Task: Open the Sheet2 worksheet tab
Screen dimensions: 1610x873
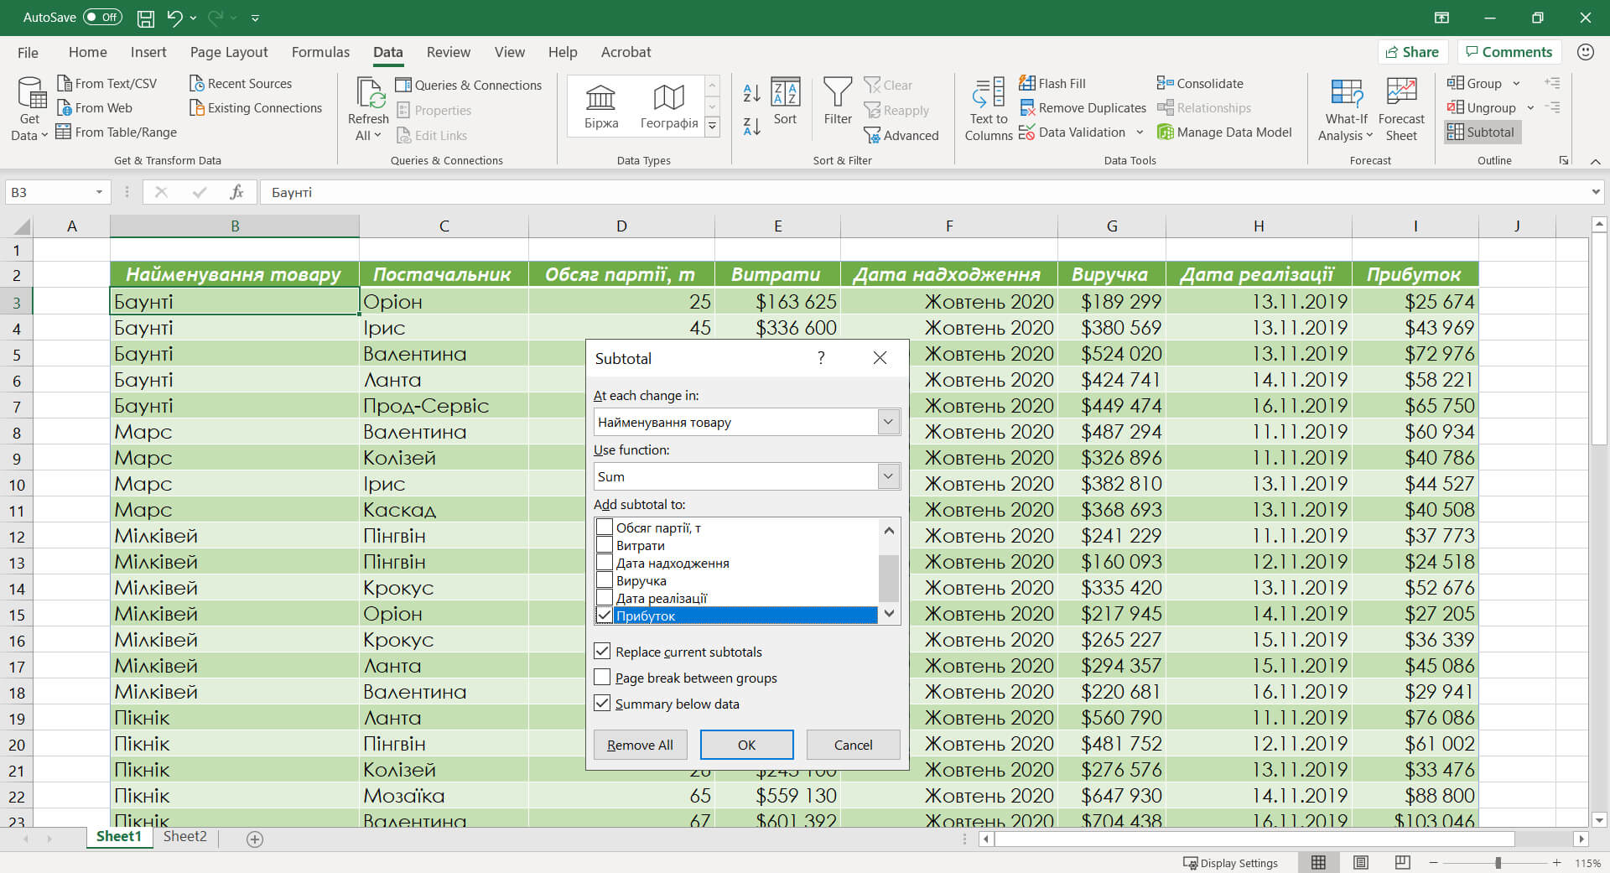Action: [x=184, y=837]
